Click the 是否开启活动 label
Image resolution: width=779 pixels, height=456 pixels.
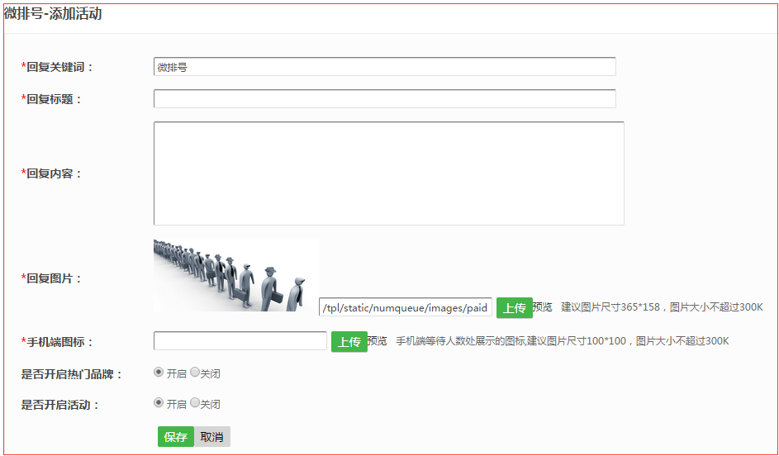[60, 405]
